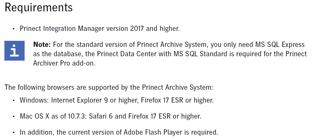312x139 pixels.
Task: Select the Prinect Integration Manager bullet line
Action: click(100, 29)
